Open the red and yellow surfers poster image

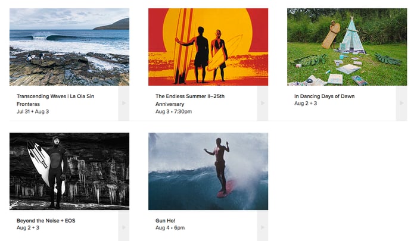click(x=208, y=47)
